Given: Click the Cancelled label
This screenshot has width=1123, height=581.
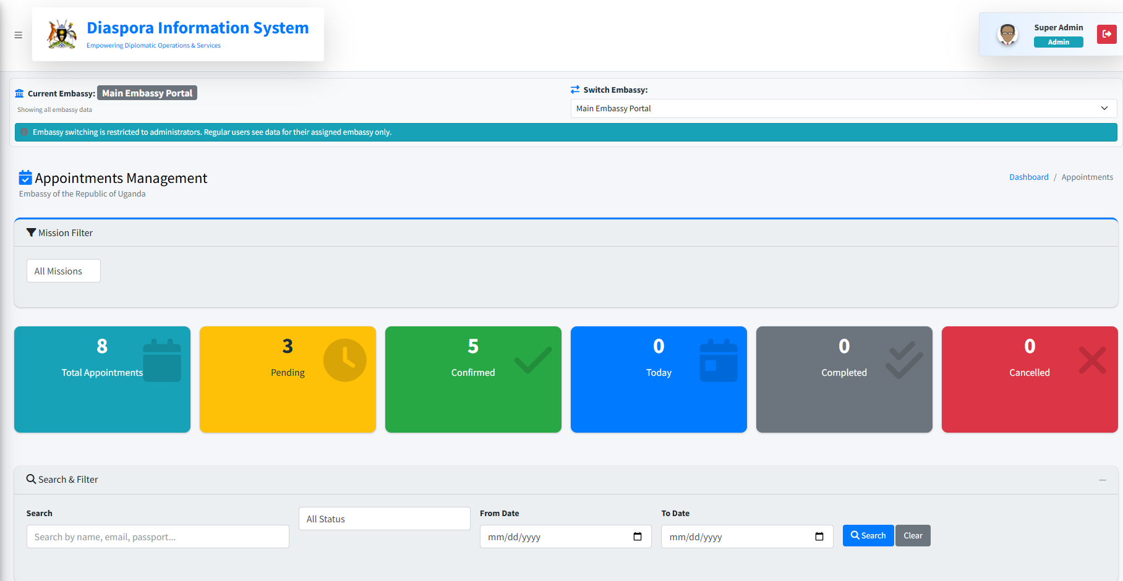Looking at the screenshot, I should tap(1030, 372).
